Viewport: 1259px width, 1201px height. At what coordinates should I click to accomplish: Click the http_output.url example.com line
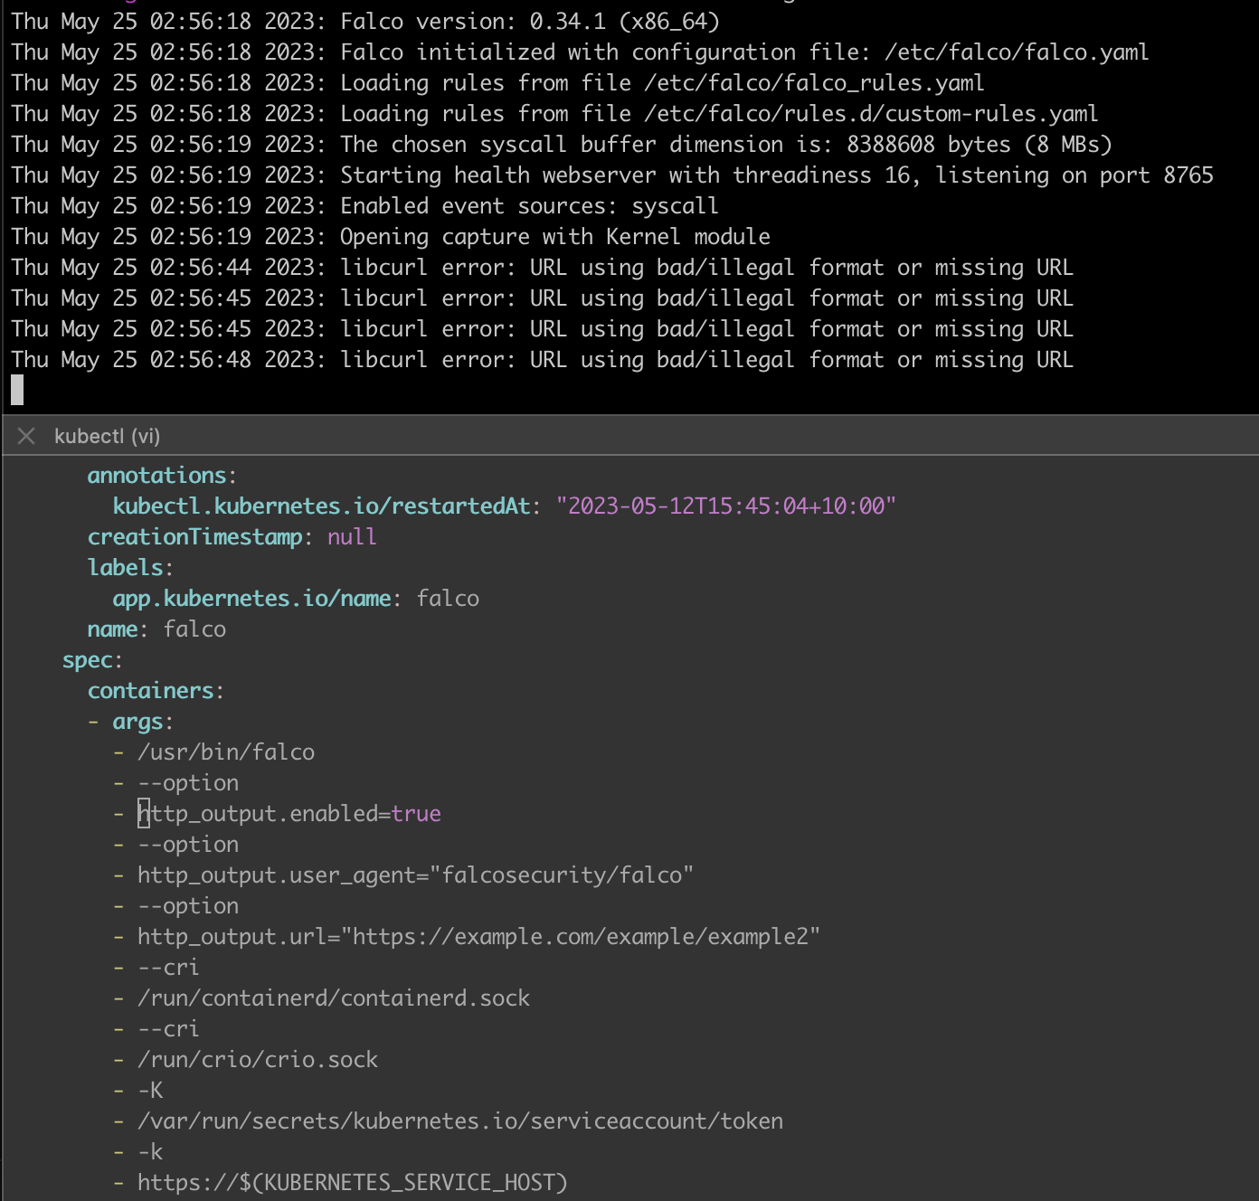(478, 936)
